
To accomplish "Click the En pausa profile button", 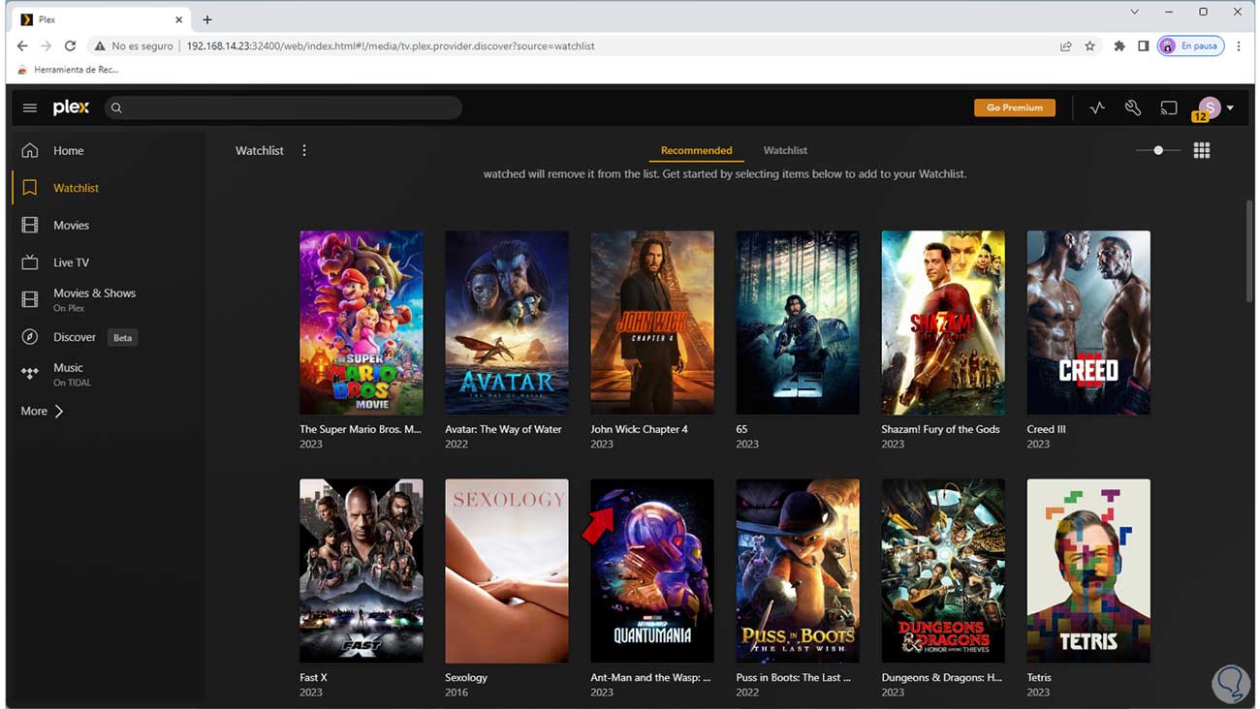I will click(x=1191, y=46).
